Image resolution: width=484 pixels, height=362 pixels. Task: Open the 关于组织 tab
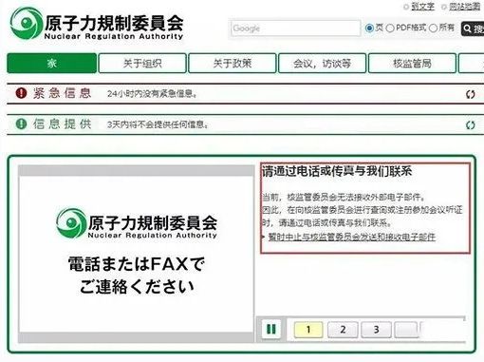[x=142, y=64]
